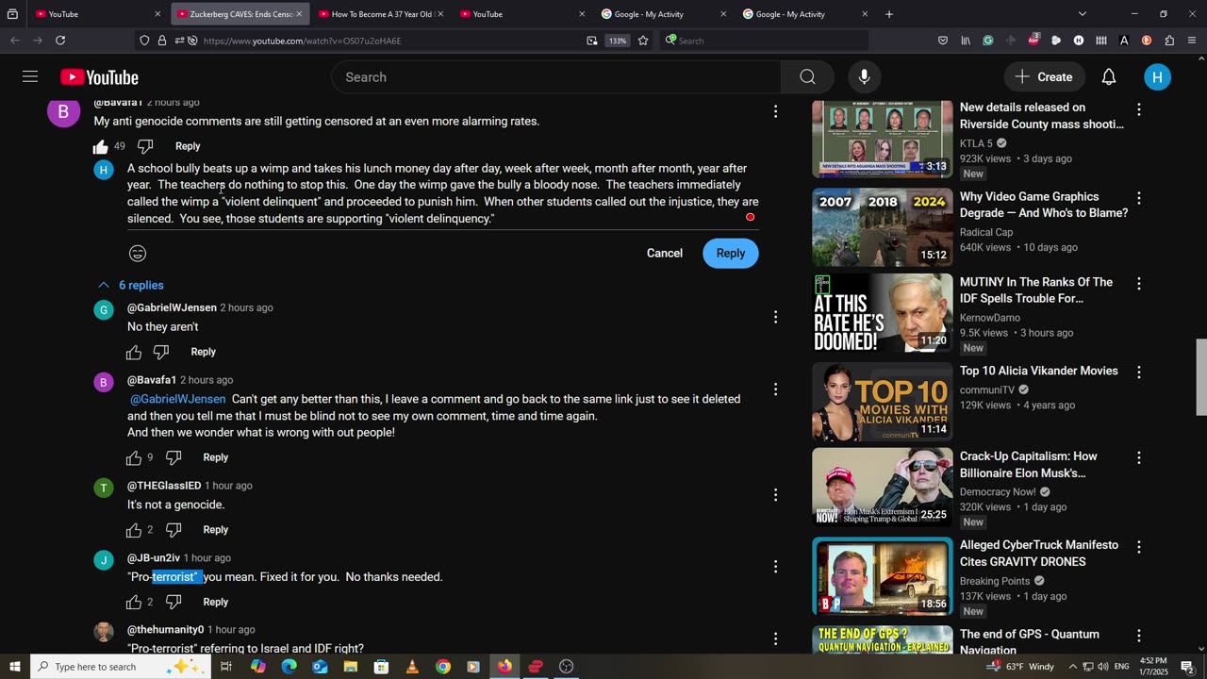The image size is (1207, 679).
Task: Open options menu for @Bavafa1's long reply
Action: [775, 389]
